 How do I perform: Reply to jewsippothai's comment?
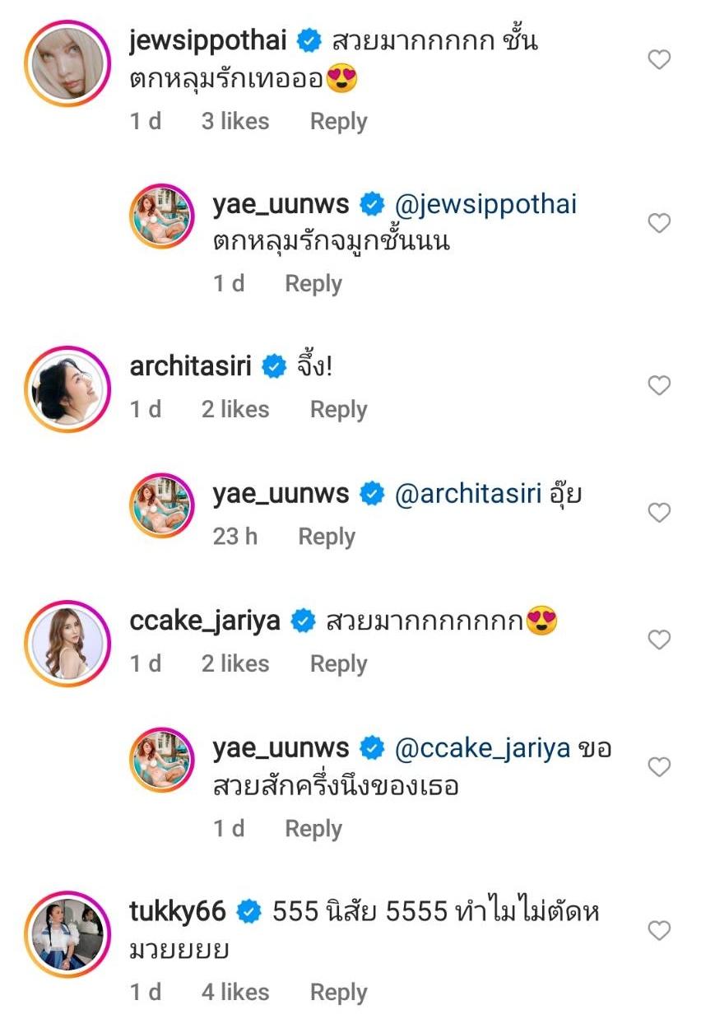coord(338,122)
